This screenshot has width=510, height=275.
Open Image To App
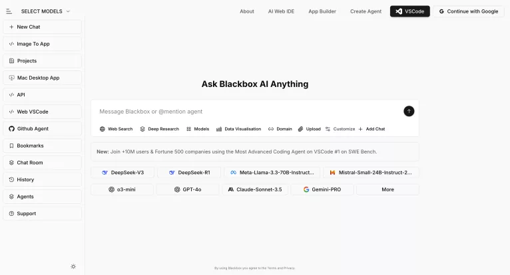coord(43,44)
